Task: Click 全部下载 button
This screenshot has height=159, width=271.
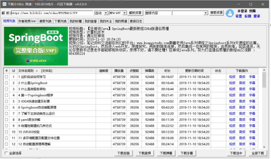Action: [x=258, y=153]
